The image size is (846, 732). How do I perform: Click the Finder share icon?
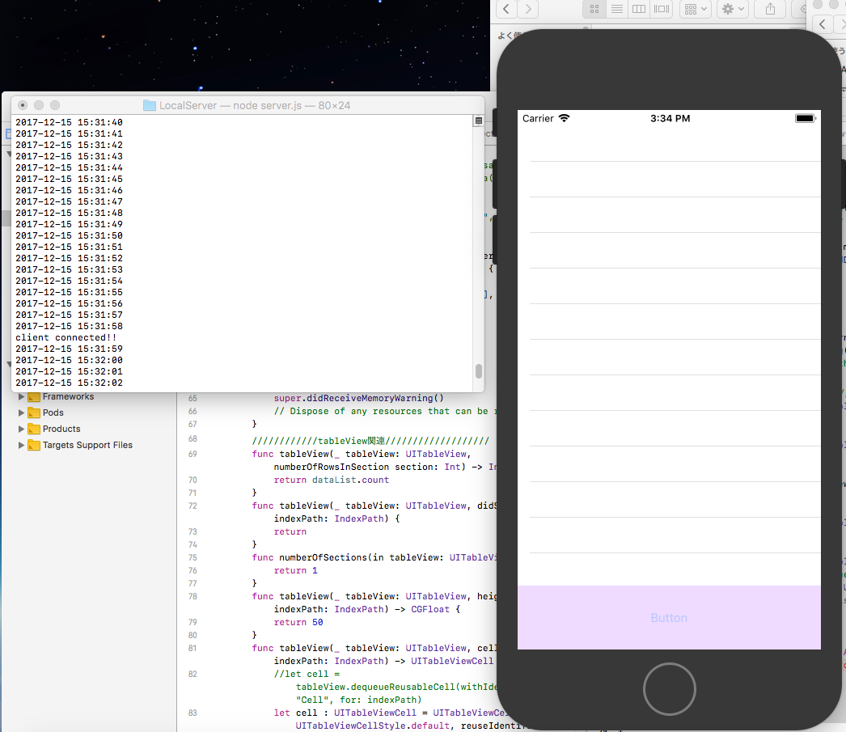tap(770, 9)
